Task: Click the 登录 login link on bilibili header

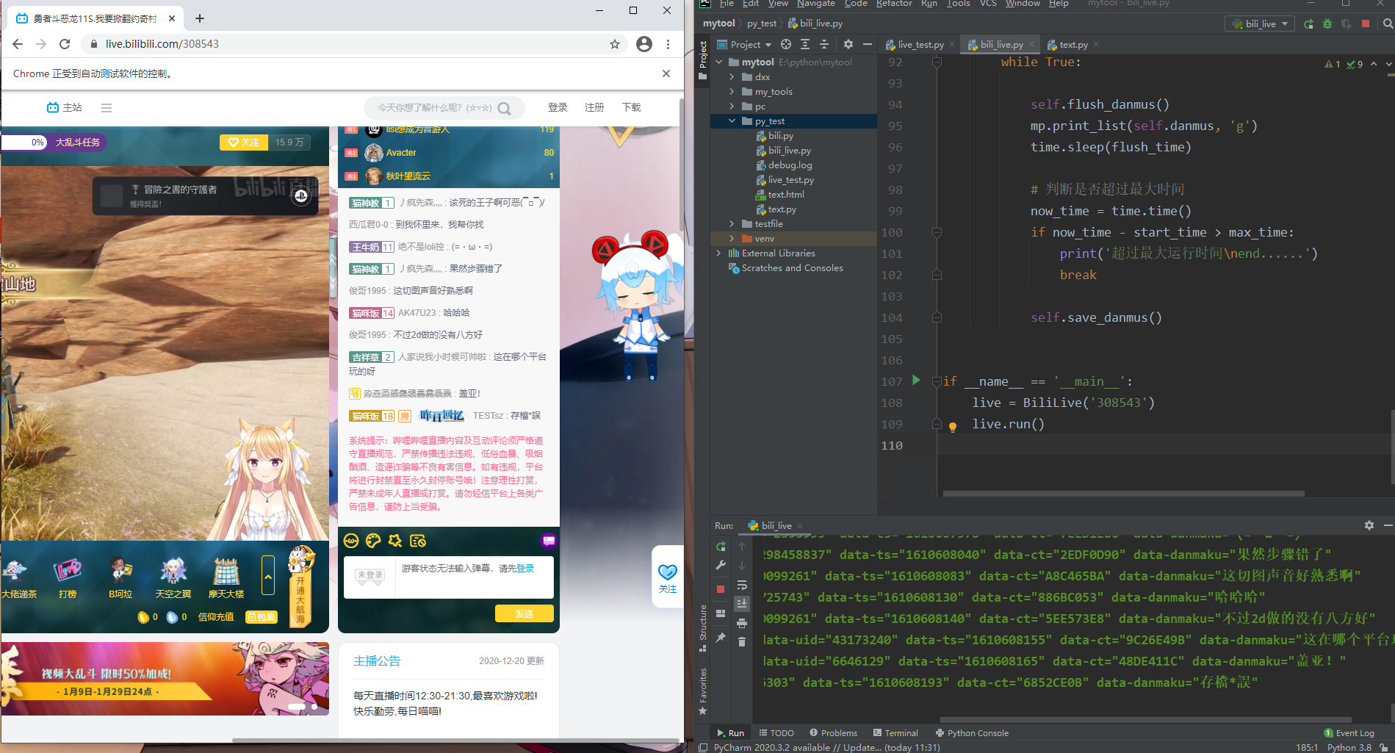Action: (558, 107)
